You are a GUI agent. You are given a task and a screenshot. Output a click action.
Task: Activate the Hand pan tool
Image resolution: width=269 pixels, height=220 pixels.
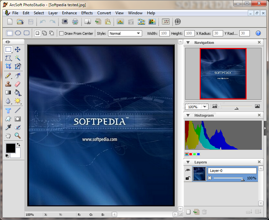[x=8, y=136]
